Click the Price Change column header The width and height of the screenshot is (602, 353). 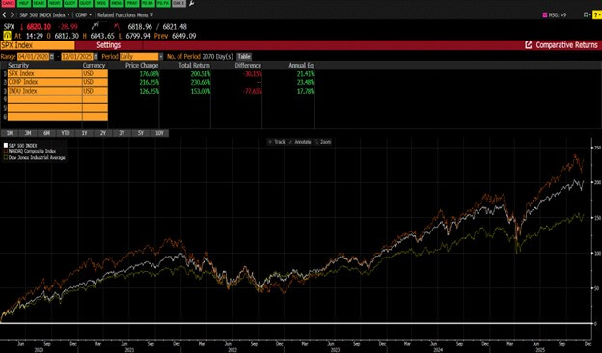click(142, 66)
